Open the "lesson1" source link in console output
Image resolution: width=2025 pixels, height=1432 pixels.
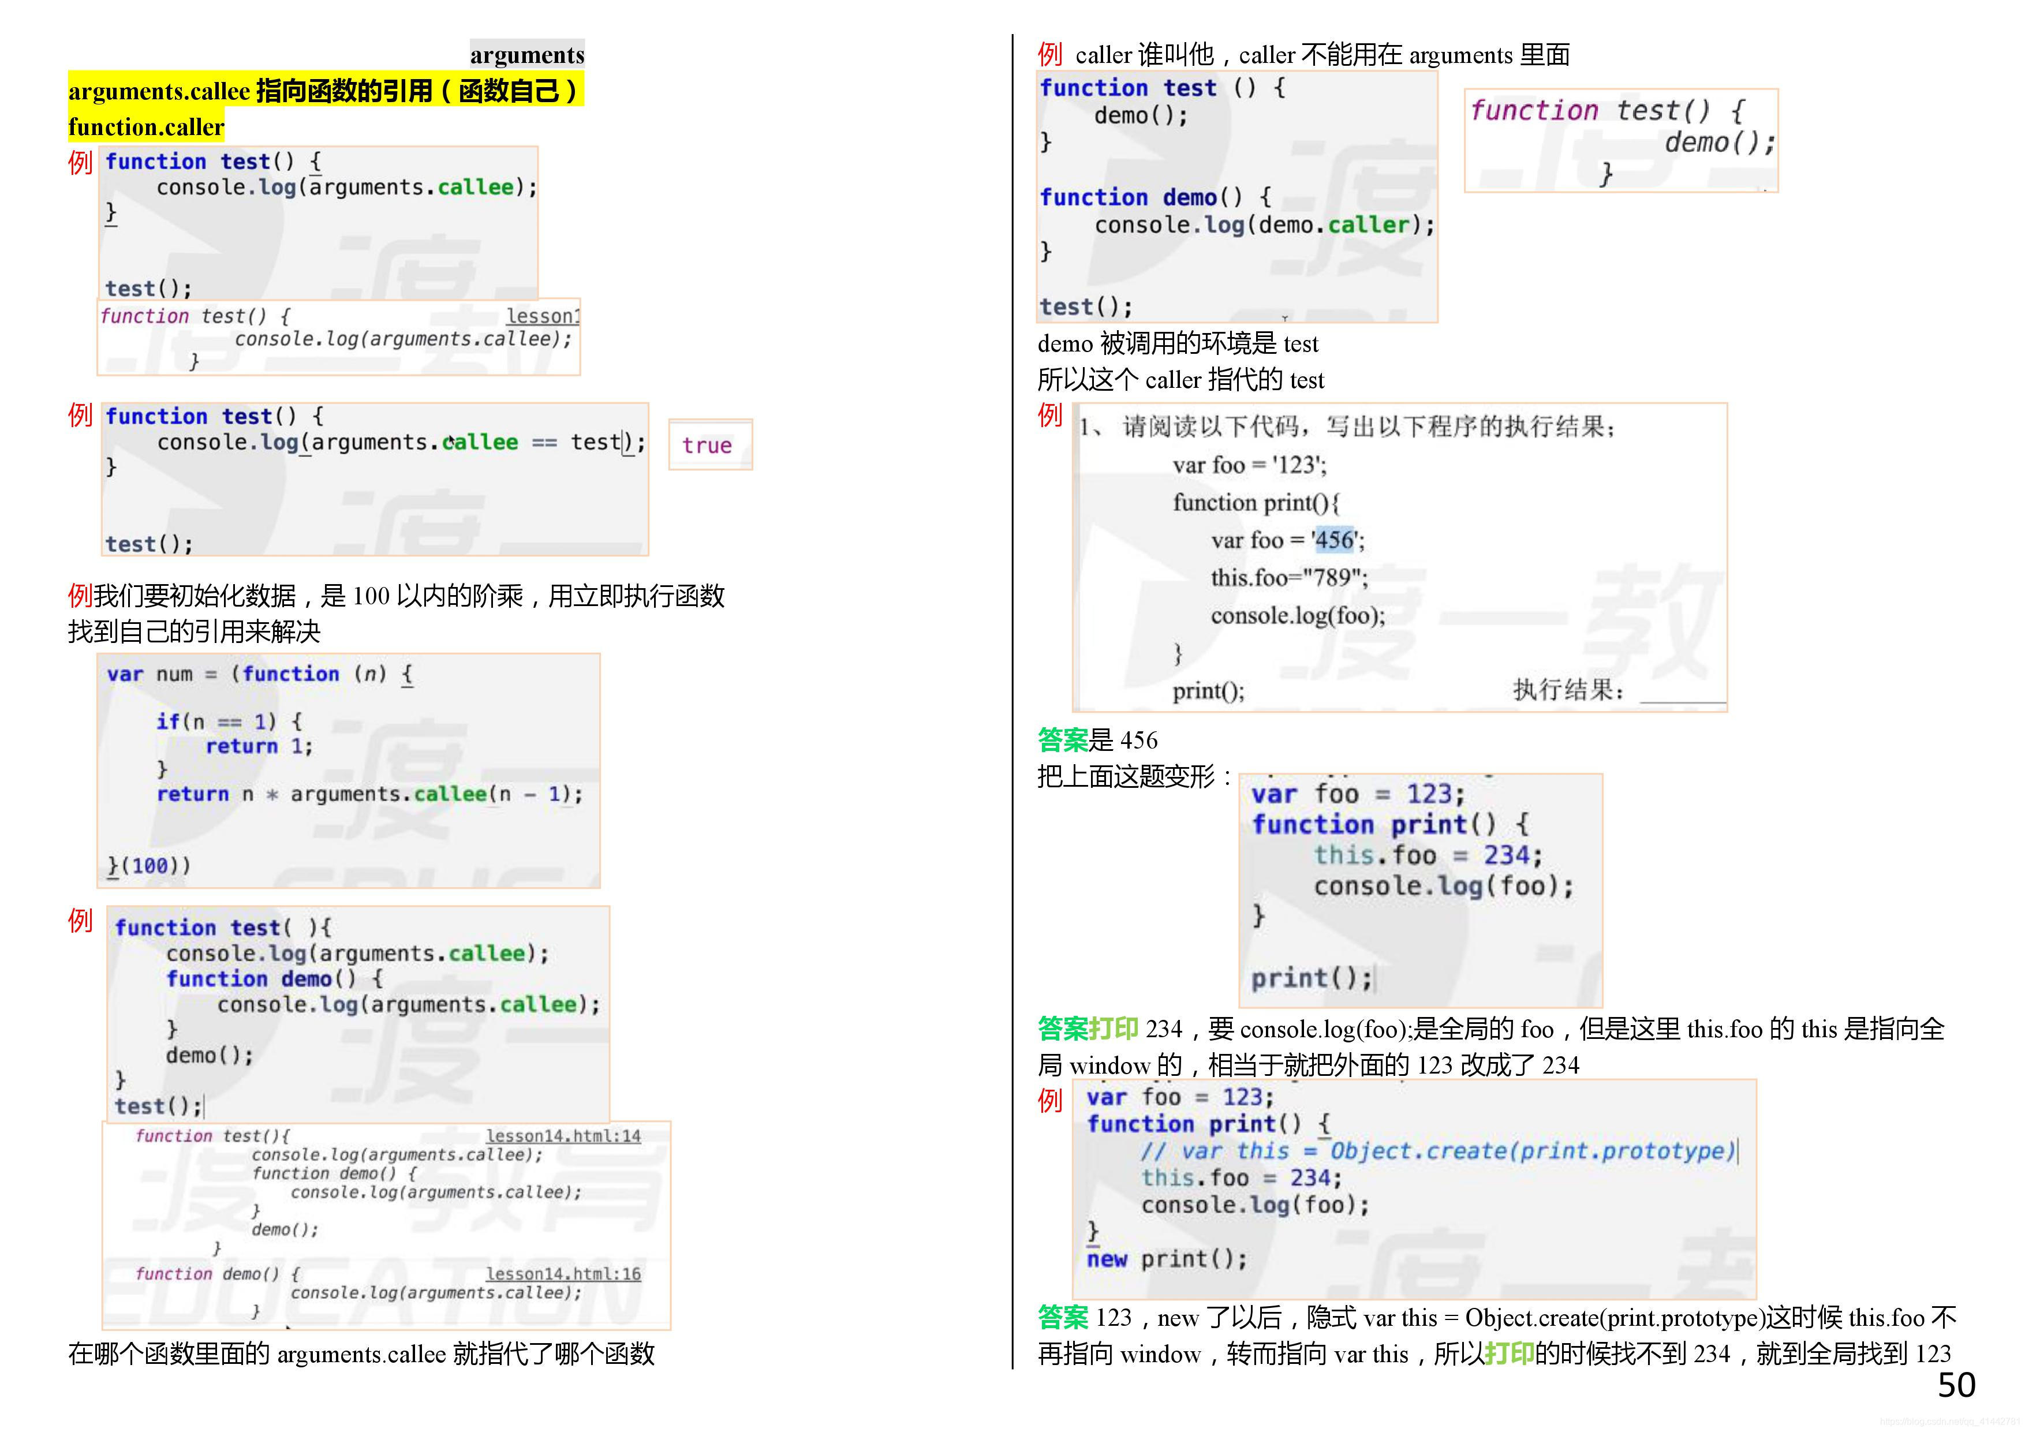tap(543, 316)
